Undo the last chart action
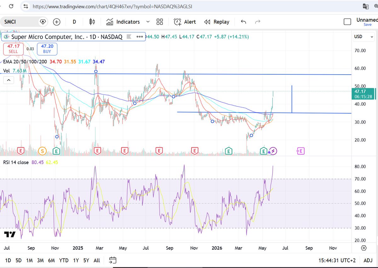 tap(243, 22)
